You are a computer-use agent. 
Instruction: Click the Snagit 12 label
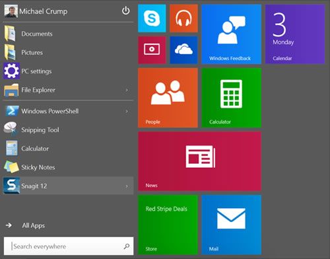(34, 186)
